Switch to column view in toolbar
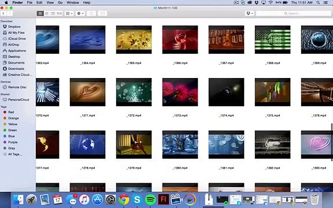333x208 pixels. click(53, 13)
